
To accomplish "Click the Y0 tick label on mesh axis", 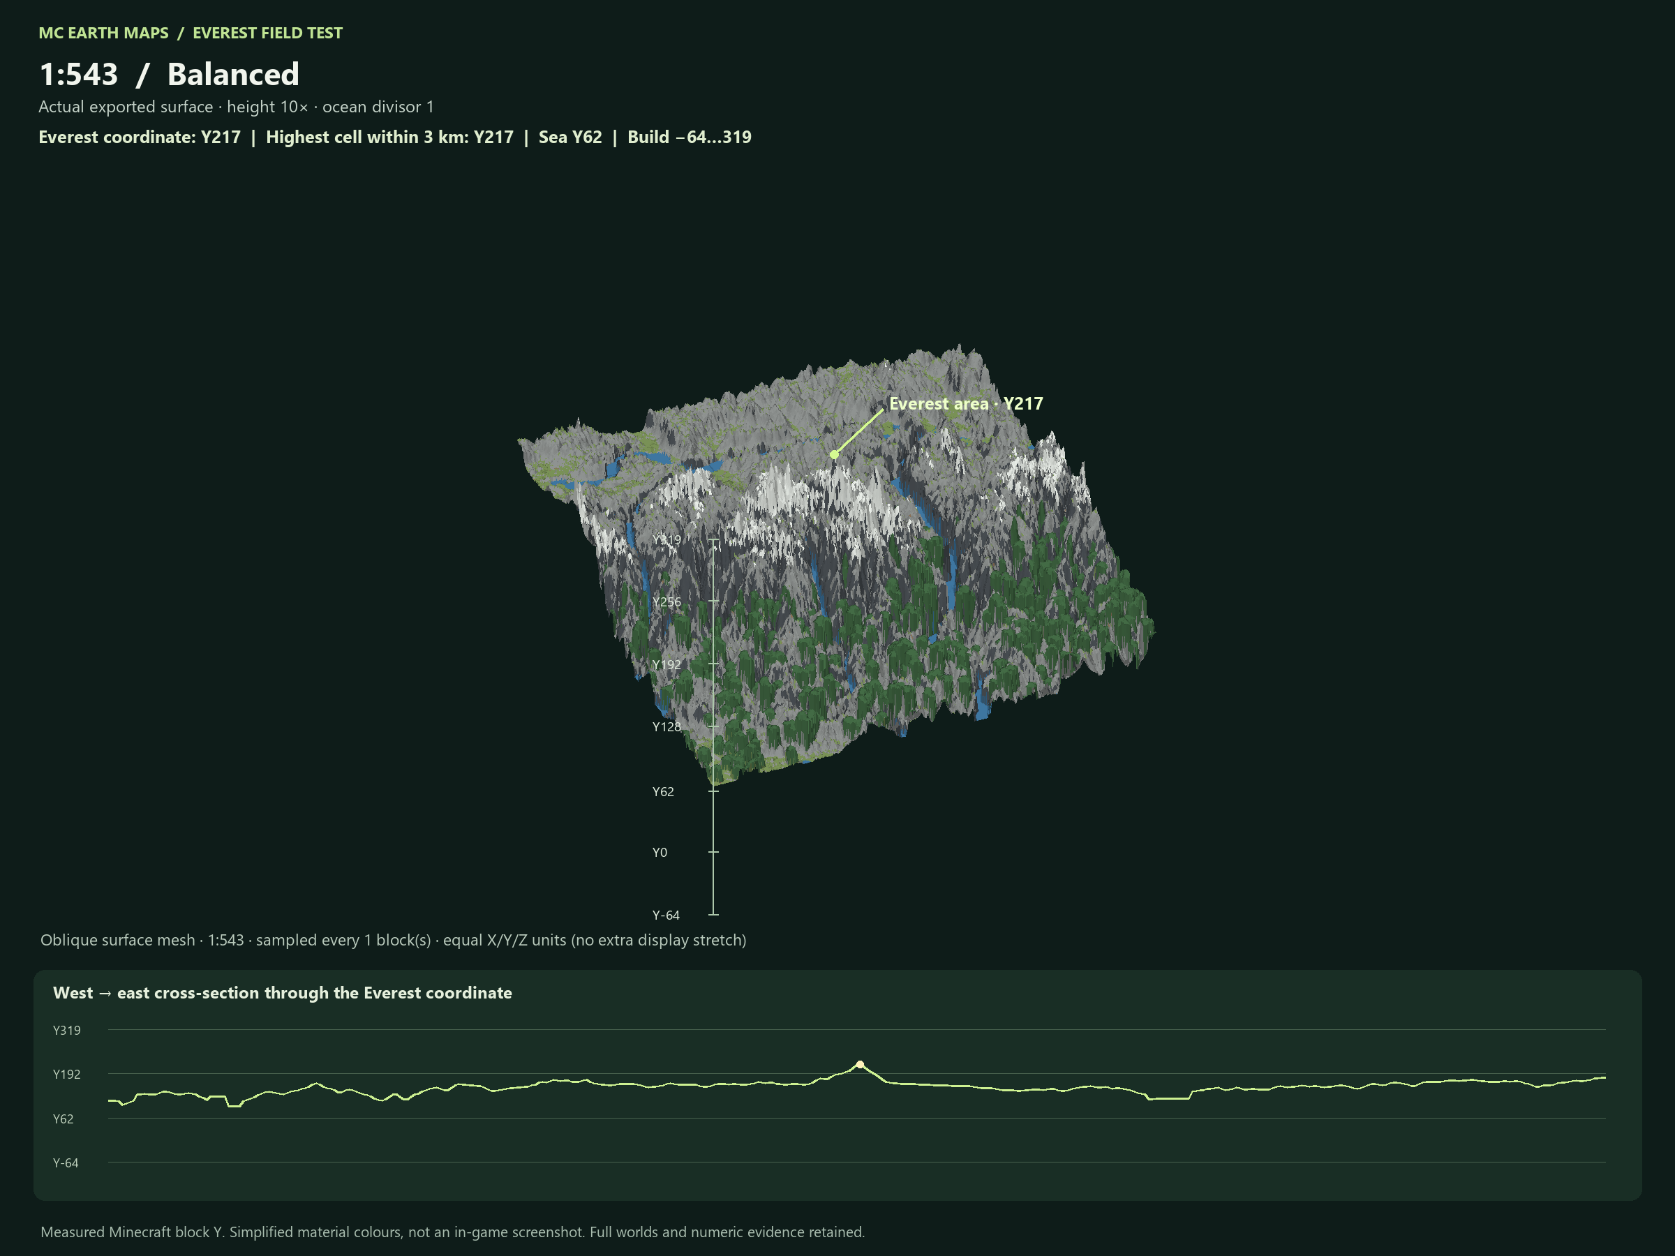I will pos(660,853).
